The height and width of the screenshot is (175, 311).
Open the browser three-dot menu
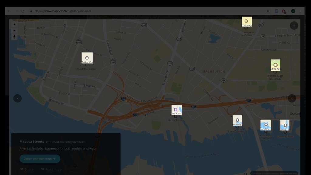coord(300,11)
